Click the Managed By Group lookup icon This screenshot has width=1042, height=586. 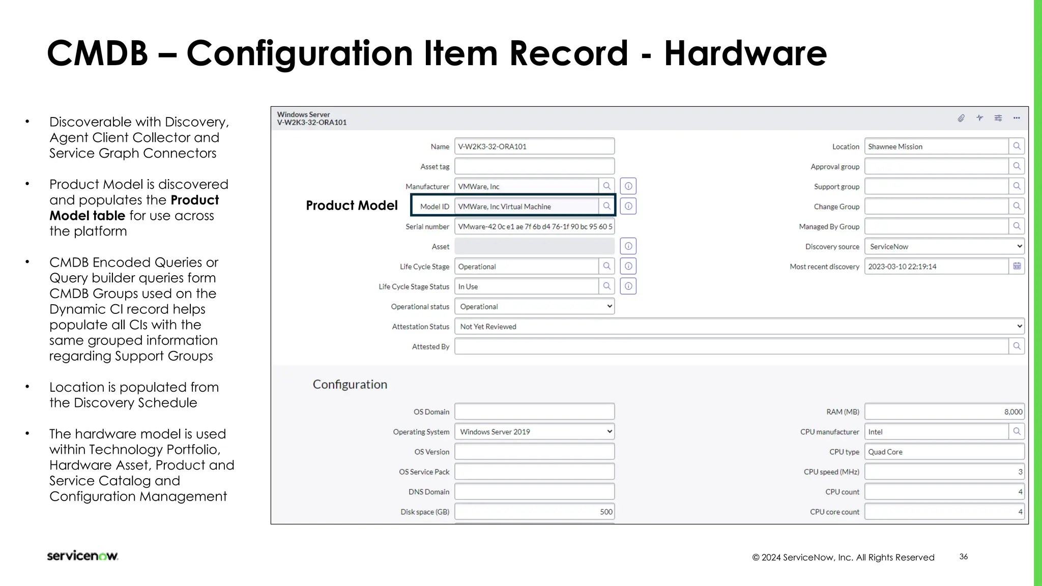coord(1017,226)
